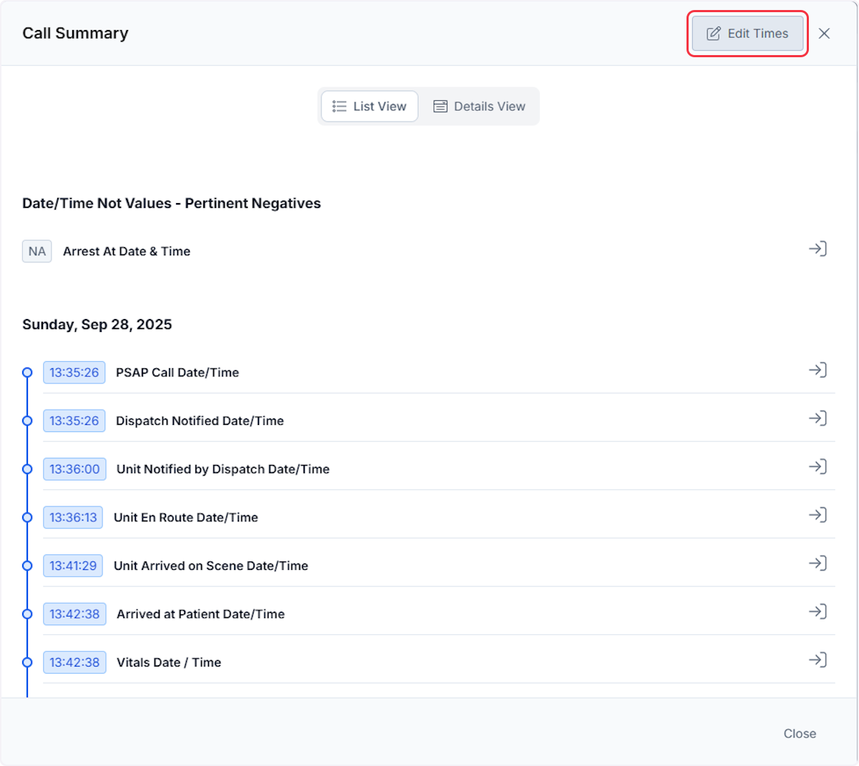Click timeline marker for Unit En Route
Screen dimensions: 859x766
pos(27,517)
